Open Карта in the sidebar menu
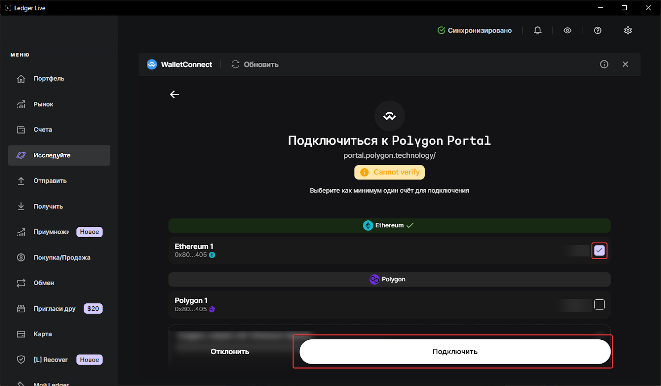Screen dimensions: 661x386 [x=59, y=334]
